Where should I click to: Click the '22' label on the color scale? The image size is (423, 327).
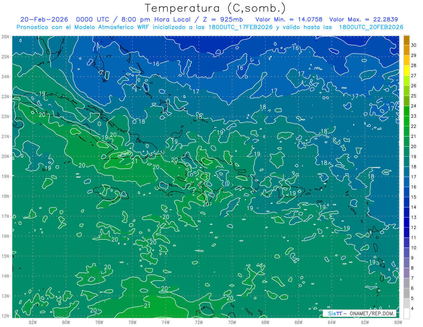(x=414, y=126)
